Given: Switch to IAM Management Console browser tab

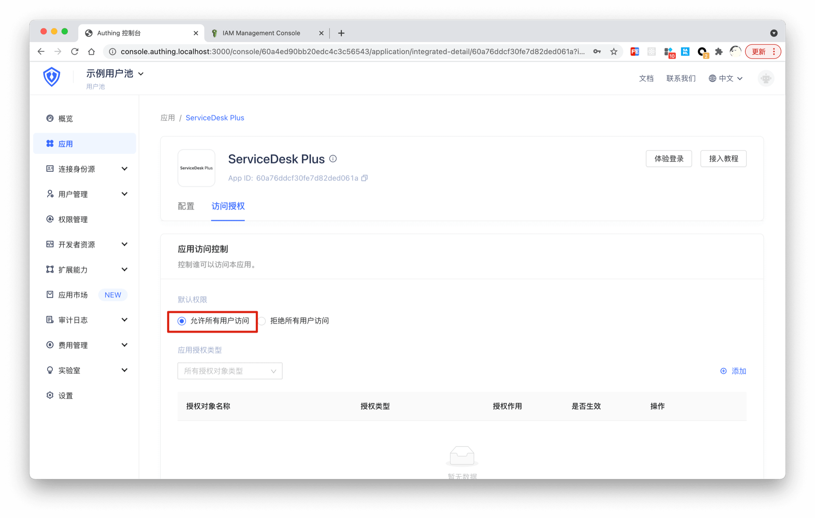Looking at the screenshot, I should pyautogui.click(x=261, y=33).
